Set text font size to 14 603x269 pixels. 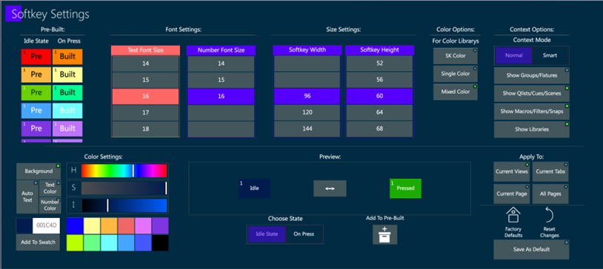(x=145, y=64)
